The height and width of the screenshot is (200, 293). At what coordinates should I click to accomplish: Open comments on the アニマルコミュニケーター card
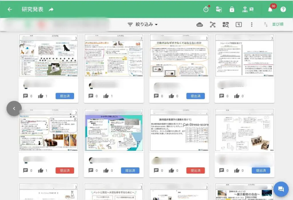[91, 96]
